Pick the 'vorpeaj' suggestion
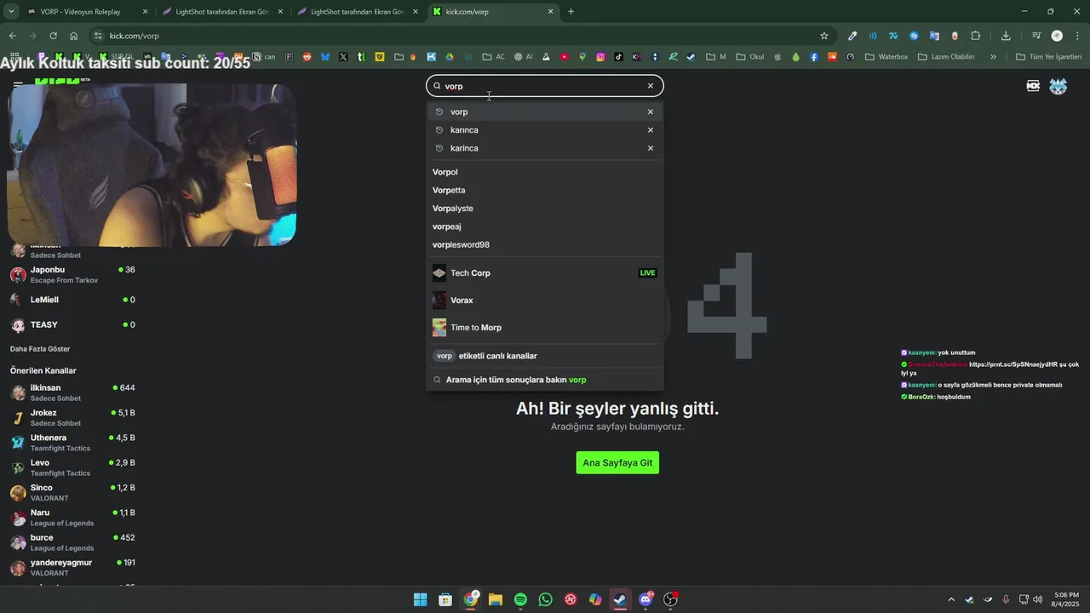The height and width of the screenshot is (613, 1090). coord(545,226)
